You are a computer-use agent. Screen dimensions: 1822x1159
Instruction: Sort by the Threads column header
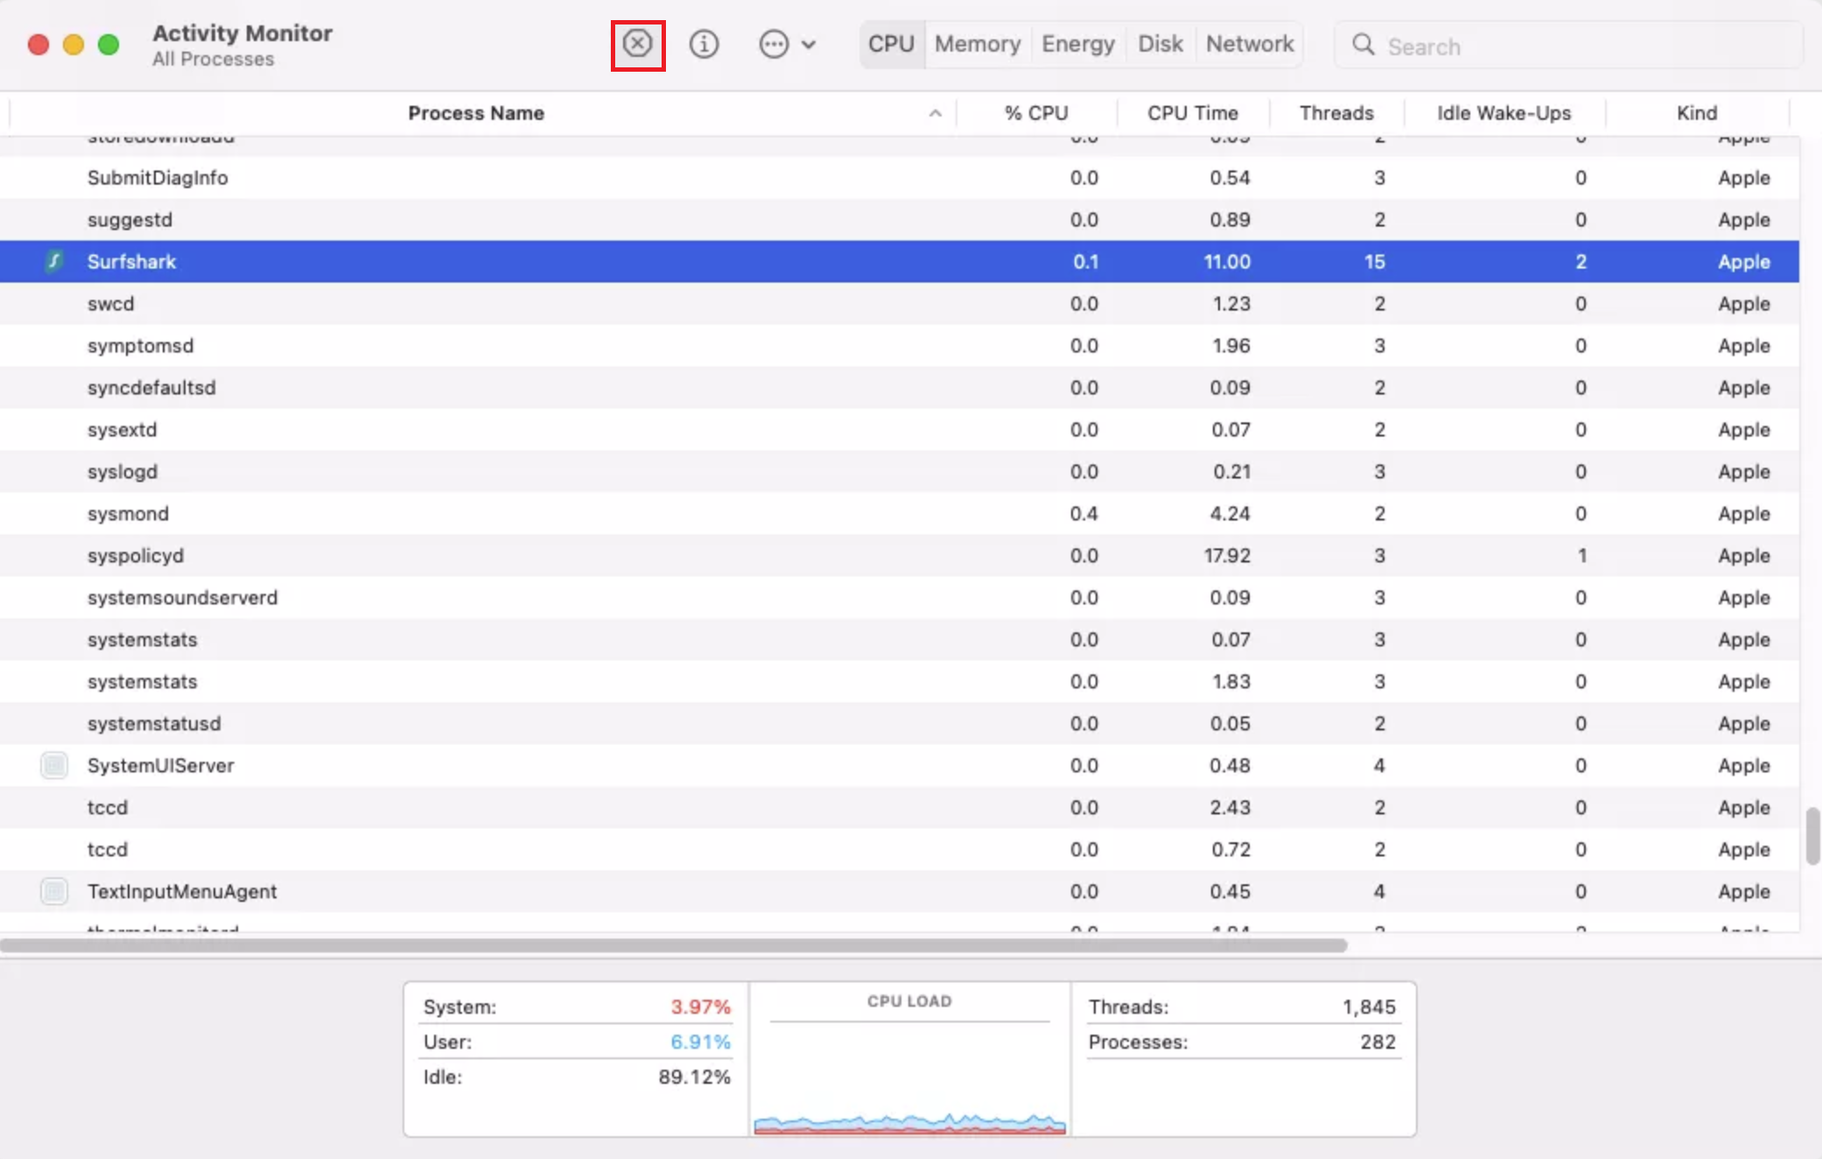[1336, 113]
